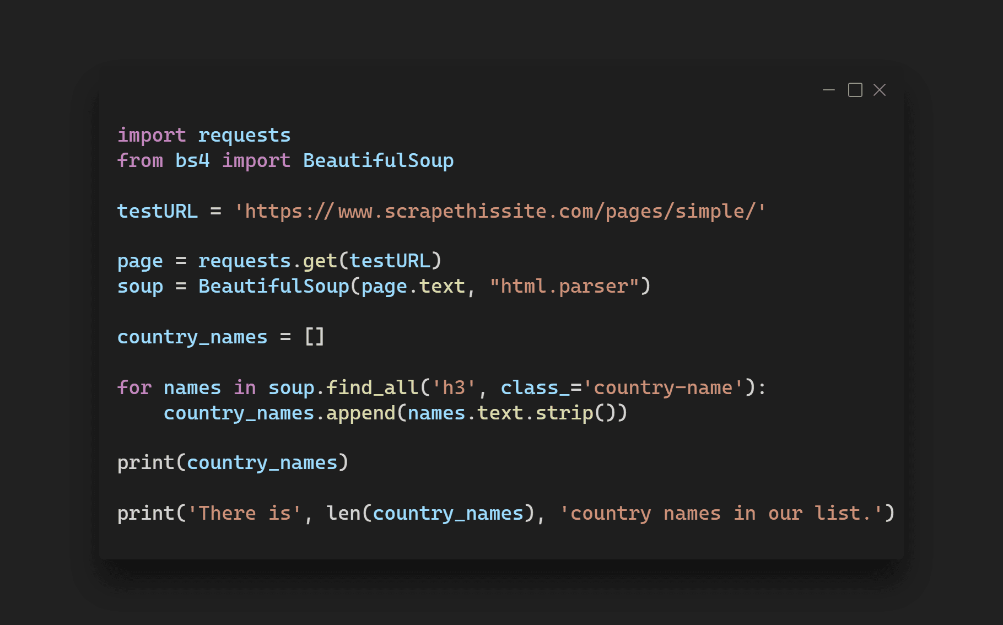Click the 'There is' string
Image resolution: width=1003 pixels, height=625 pixels.
(244, 513)
